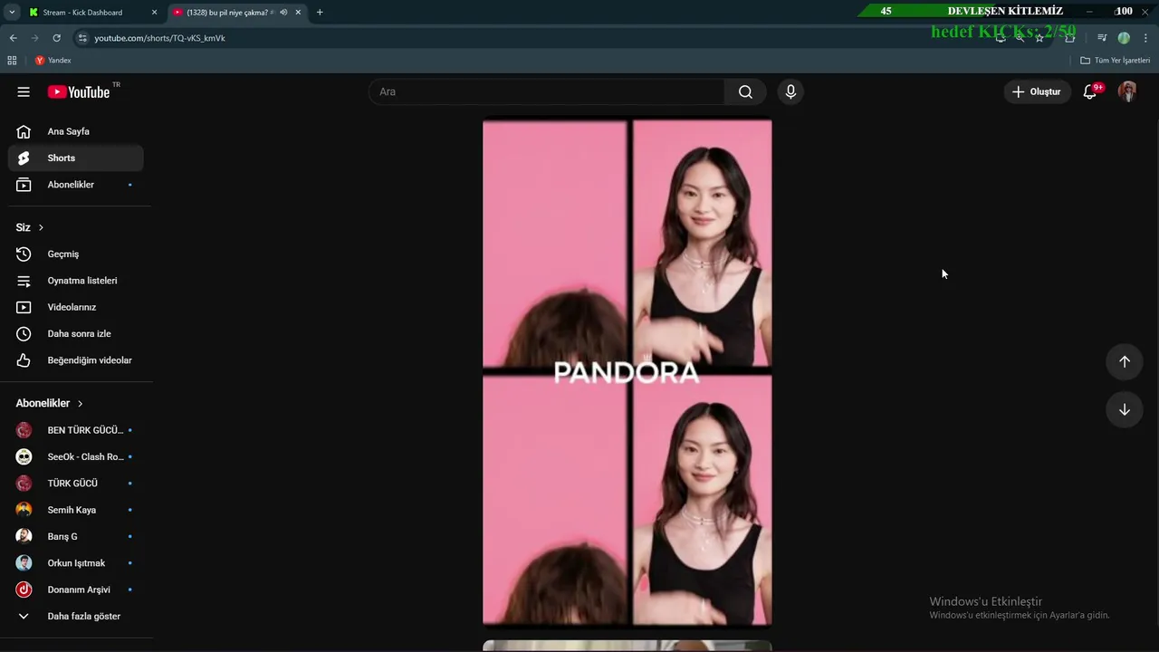Open TÜRK GÜCÜ channel
The image size is (1159, 652).
[x=76, y=484]
